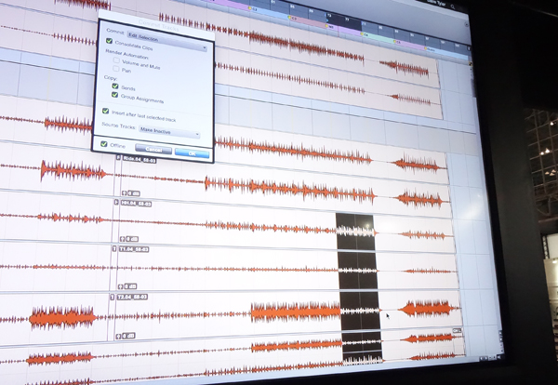Click the 0 dB clip gain value on T1 clip

[x=130, y=286]
